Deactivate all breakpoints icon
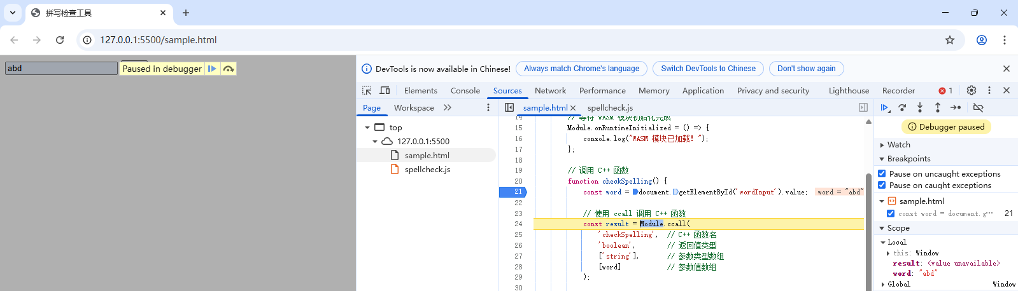 pos(979,108)
